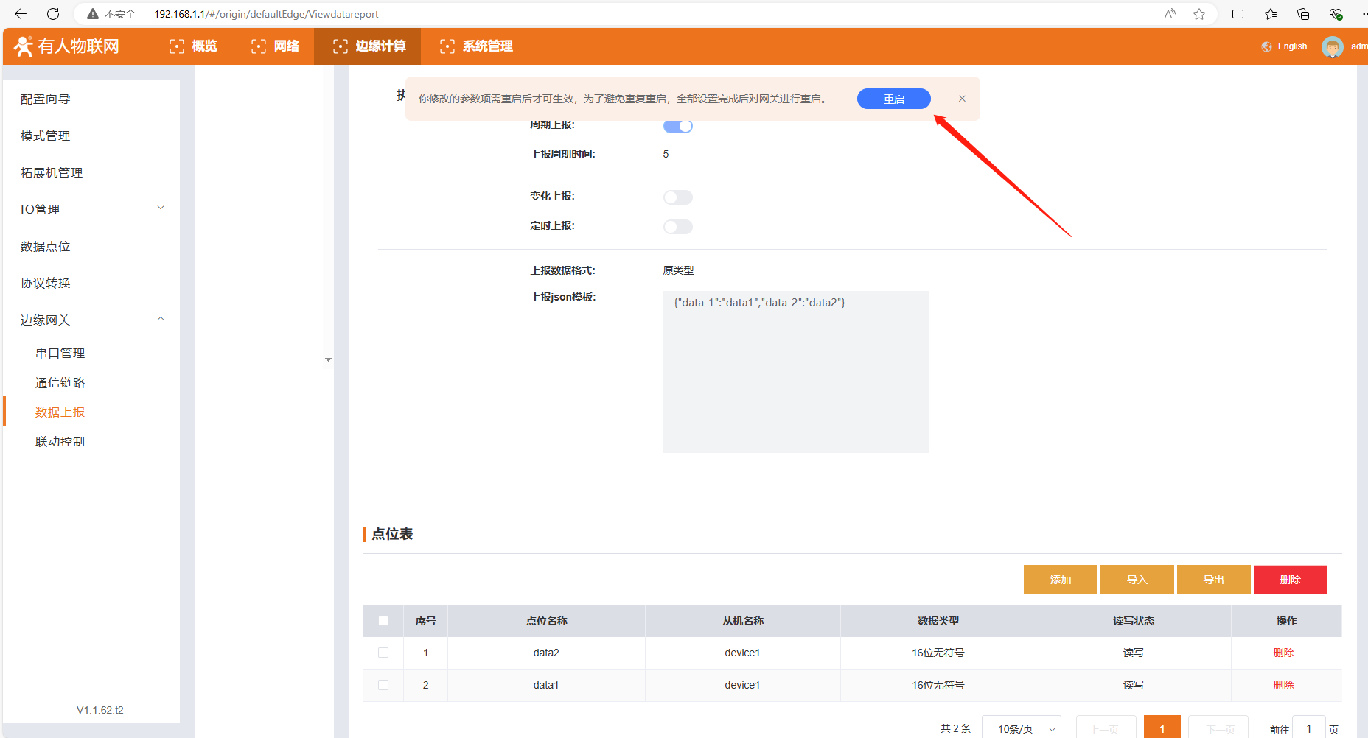Click the 有人物联网 logo
This screenshot has width=1368, height=738.
67,46
